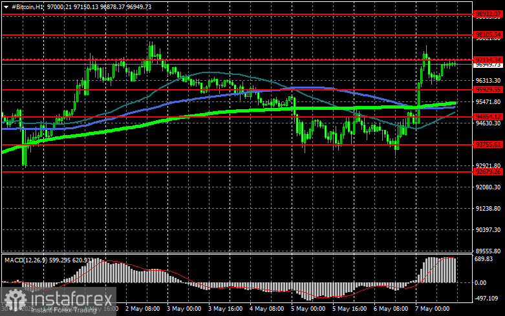This screenshot has height=316, width=505.
Task: Click the 3 May 00:00 time axis label
Action: [x=184, y=309]
